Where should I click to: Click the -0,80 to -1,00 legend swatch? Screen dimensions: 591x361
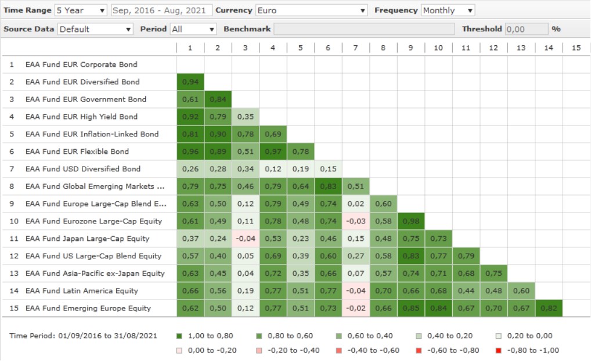[498, 351]
